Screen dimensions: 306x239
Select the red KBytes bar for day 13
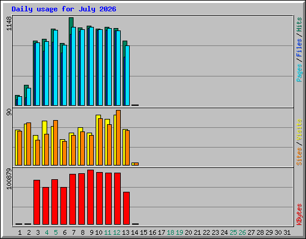pyautogui.click(x=126, y=209)
